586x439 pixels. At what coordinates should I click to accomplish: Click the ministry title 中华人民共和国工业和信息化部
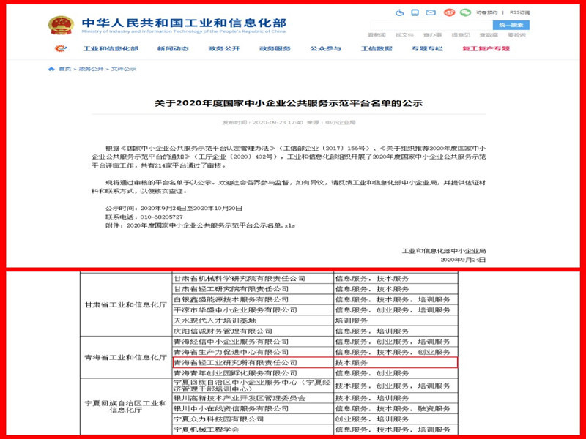tap(184, 23)
